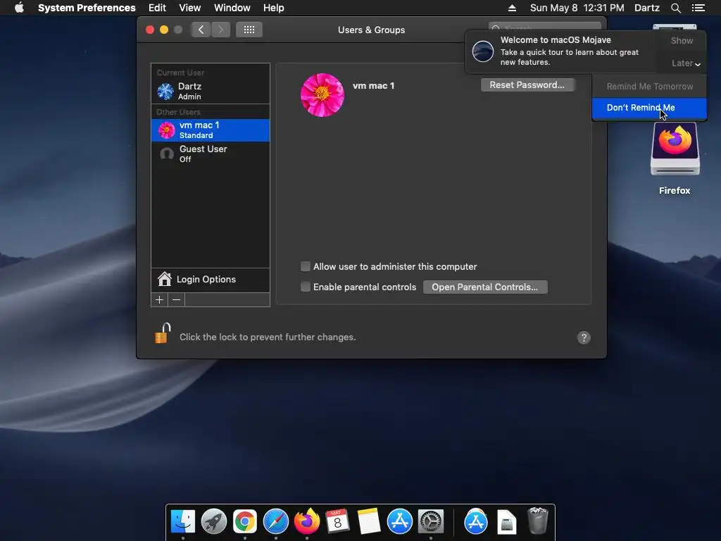Click Reset Password button
Viewport: 721px width, 541px height.
point(527,85)
